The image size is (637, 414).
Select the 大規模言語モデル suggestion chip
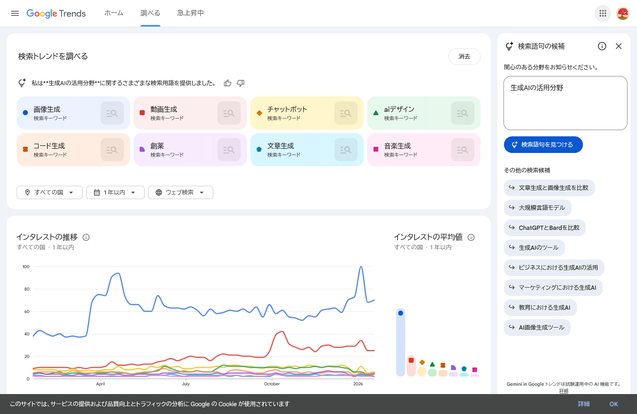click(x=538, y=208)
